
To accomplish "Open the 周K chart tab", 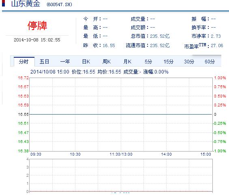I will pyautogui.click(x=107, y=62).
